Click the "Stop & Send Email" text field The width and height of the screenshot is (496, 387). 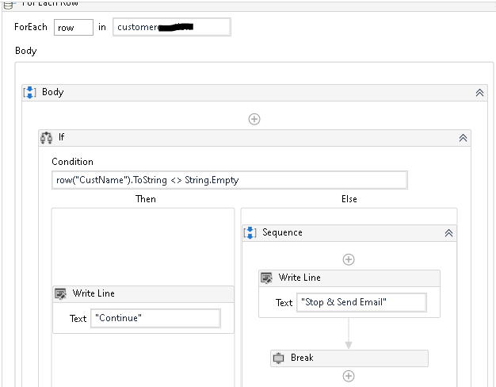361,302
